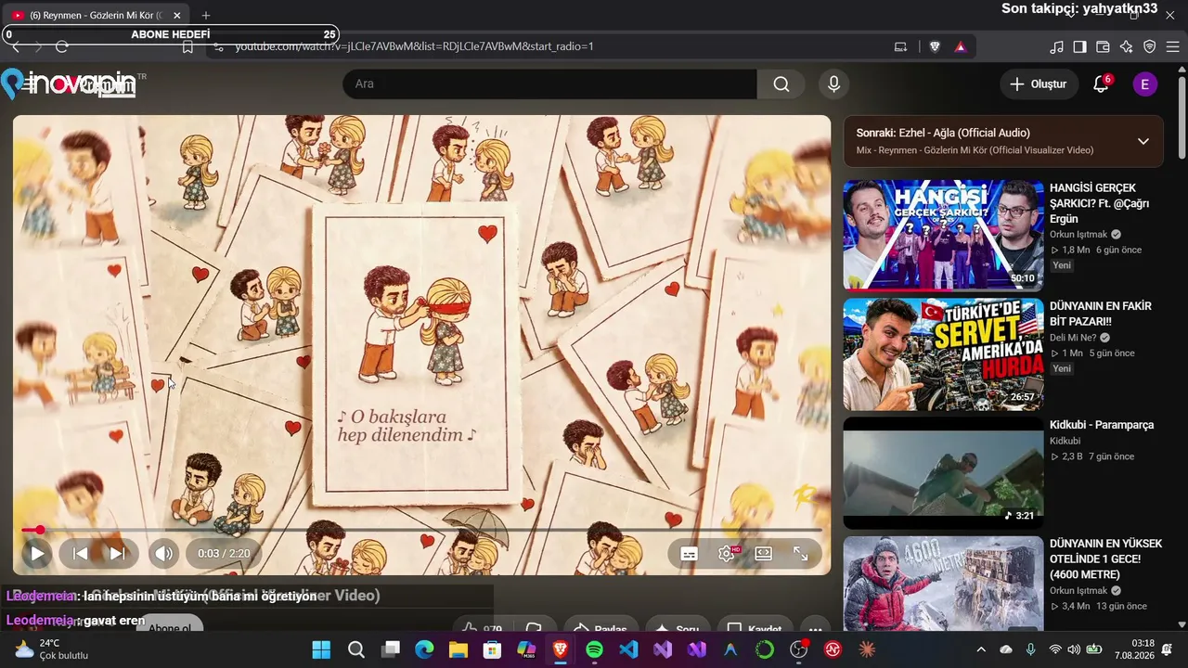Open the media playback control icon
The width and height of the screenshot is (1188, 668).
tap(1056, 46)
